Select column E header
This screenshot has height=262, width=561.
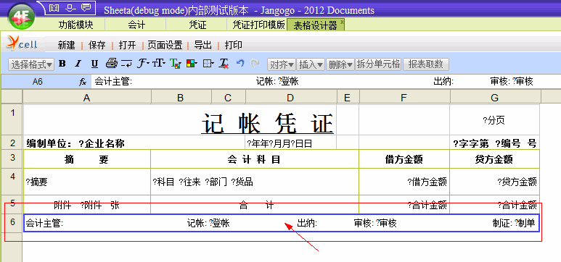pyautogui.click(x=348, y=97)
